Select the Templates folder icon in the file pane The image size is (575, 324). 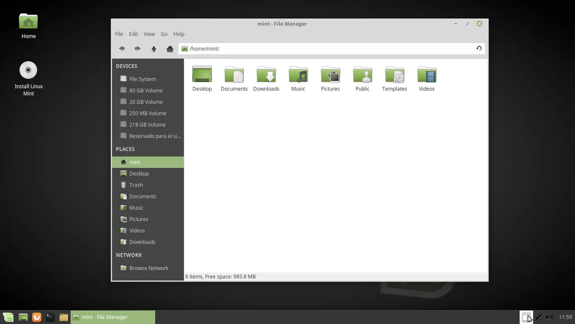394,74
